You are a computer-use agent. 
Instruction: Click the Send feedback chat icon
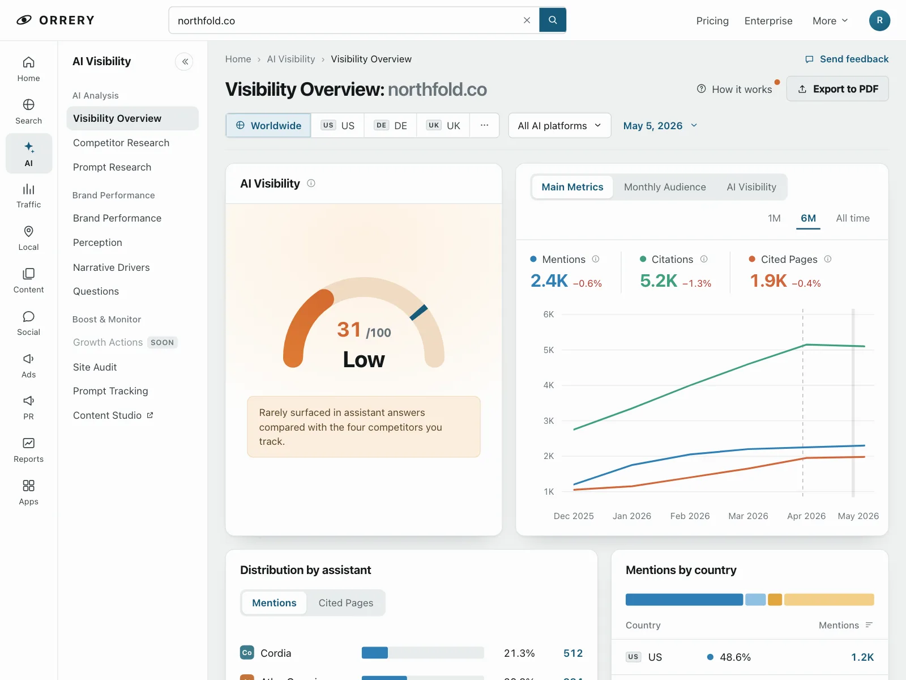(809, 59)
